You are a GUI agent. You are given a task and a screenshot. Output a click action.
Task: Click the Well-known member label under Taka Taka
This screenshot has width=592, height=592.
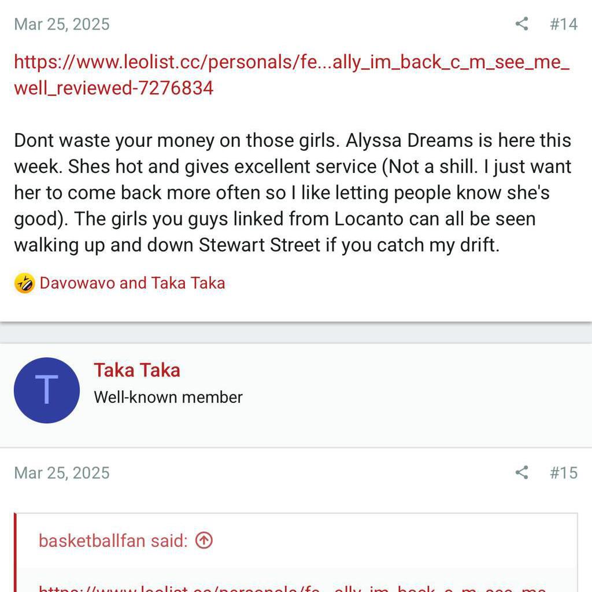pos(168,397)
